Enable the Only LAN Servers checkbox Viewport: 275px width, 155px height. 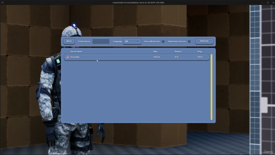[163, 41]
